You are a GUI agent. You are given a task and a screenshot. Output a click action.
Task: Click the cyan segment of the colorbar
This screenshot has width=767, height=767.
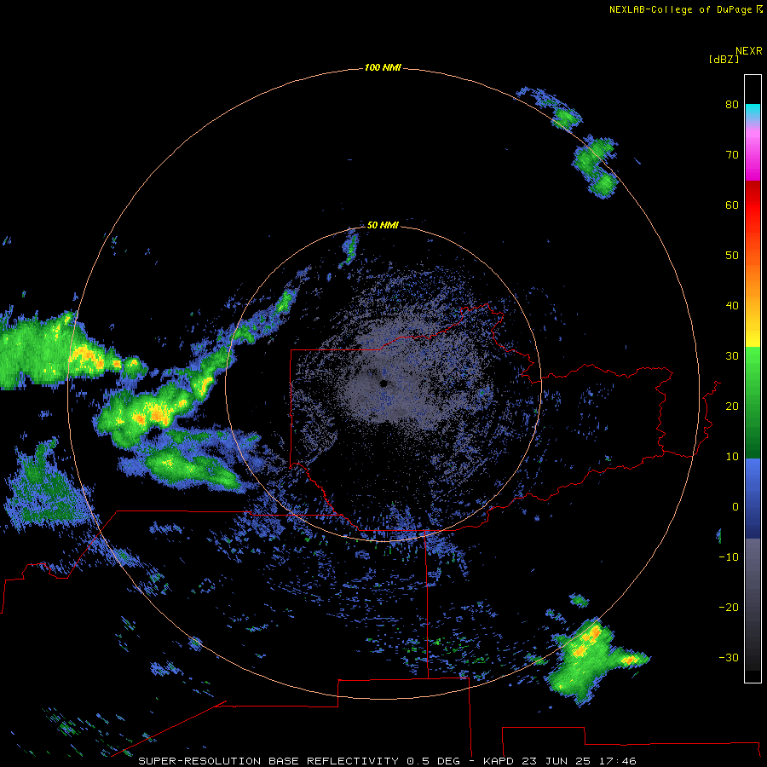tap(753, 112)
